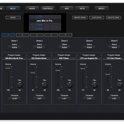Click Zone 1 Transpose -12 ST field
Image resolution: width=124 pixels, height=124 pixels.
(x=15, y=99)
